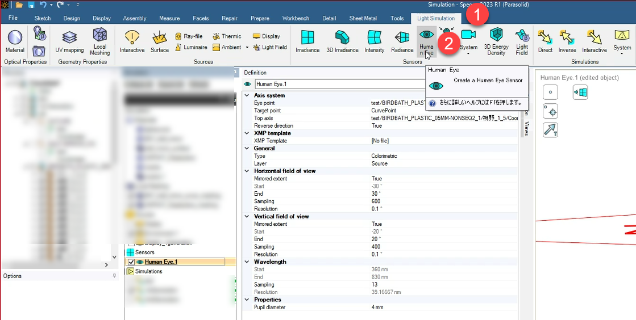Viewport: 636px width, 320px height.
Task: Create a Radiance sensor
Action: point(402,42)
